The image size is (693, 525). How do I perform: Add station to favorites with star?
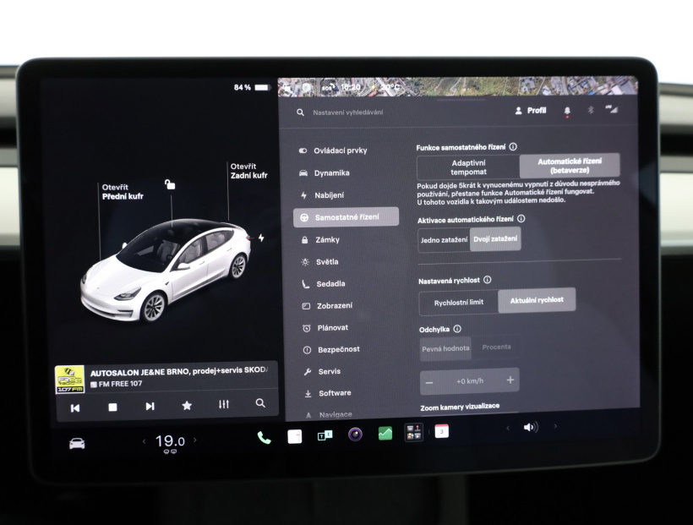(187, 405)
